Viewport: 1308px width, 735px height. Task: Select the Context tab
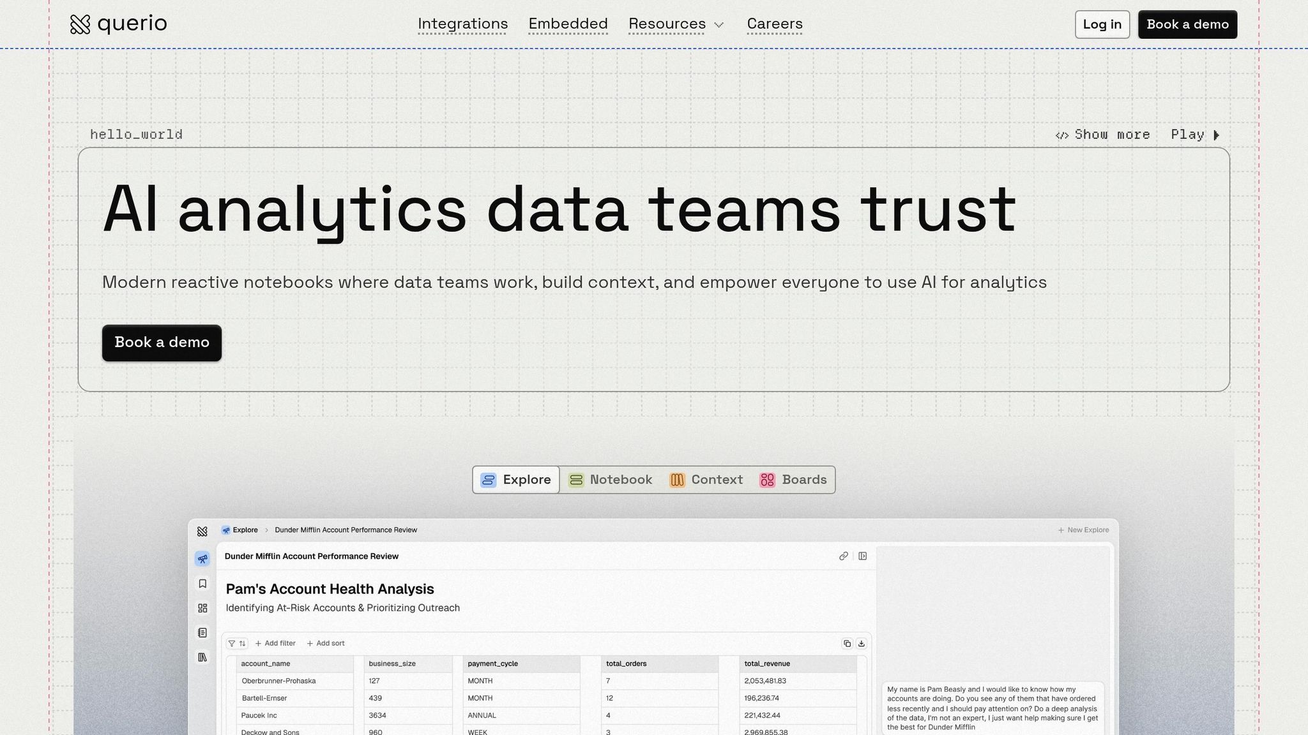pyautogui.click(x=706, y=480)
